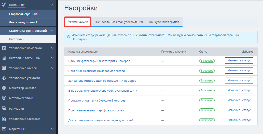Click Включено badge for Достаточно информации row

pos(207,120)
